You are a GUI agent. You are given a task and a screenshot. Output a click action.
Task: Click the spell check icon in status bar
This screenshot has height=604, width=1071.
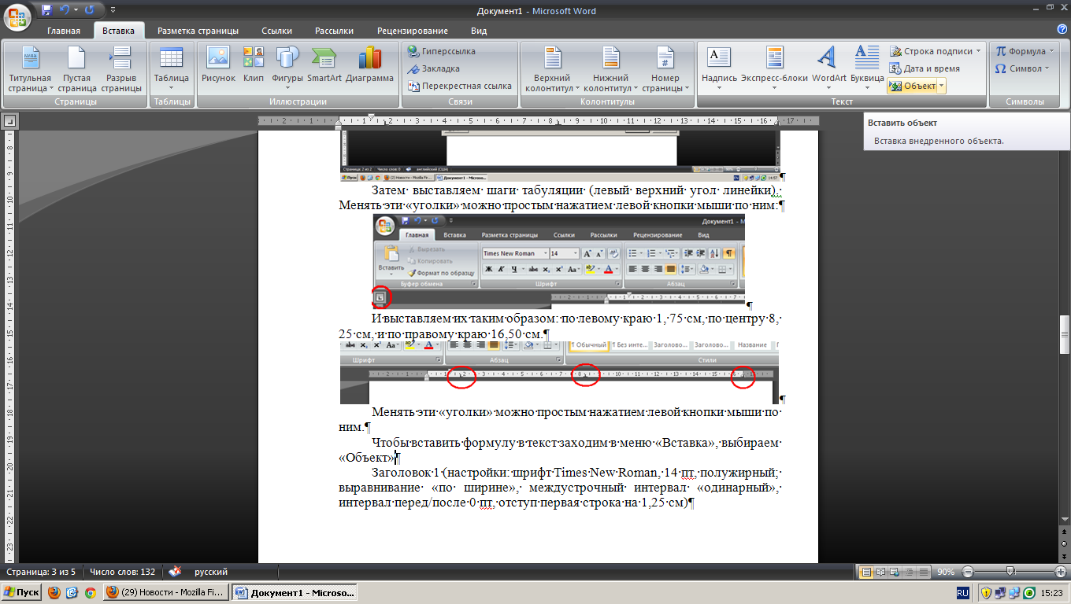click(x=176, y=572)
